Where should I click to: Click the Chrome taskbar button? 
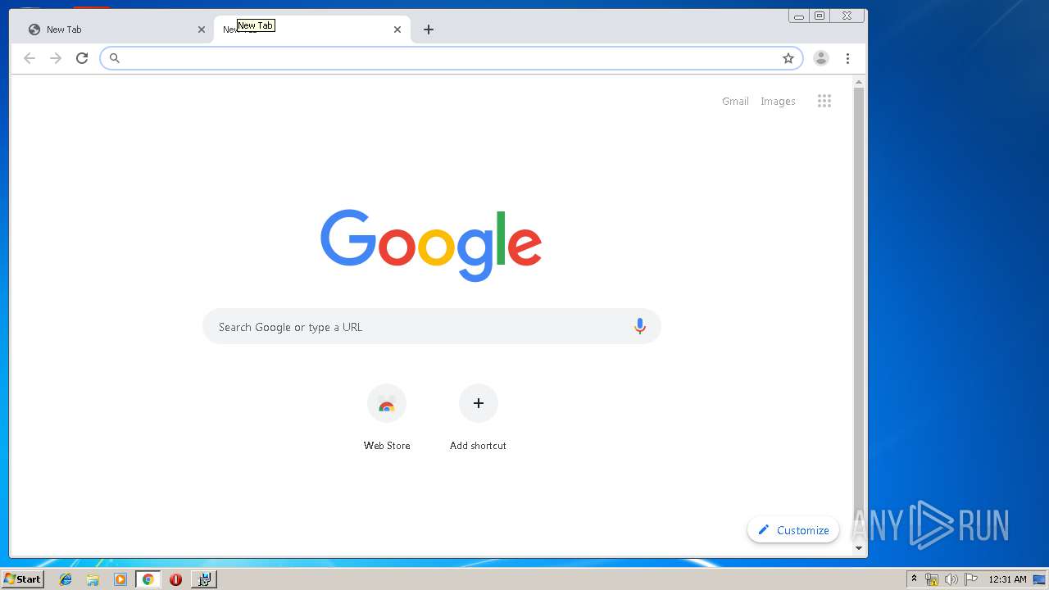[x=148, y=579]
